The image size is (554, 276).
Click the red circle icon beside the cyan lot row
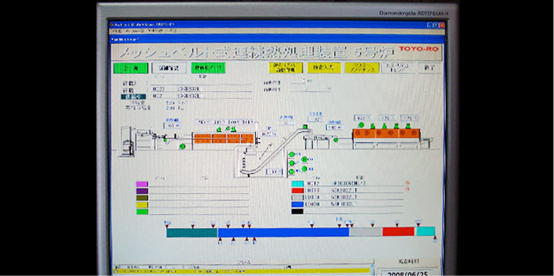click(407, 183)
